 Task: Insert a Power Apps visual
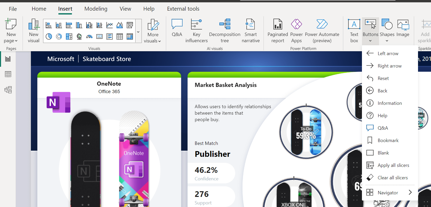pos(297,31)
